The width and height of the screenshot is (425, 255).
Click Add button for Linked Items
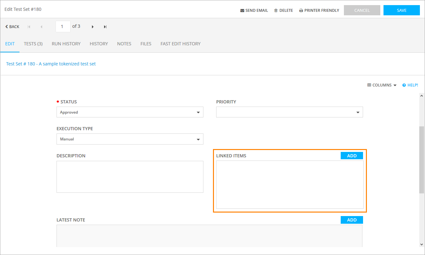[x=352, y=156]
